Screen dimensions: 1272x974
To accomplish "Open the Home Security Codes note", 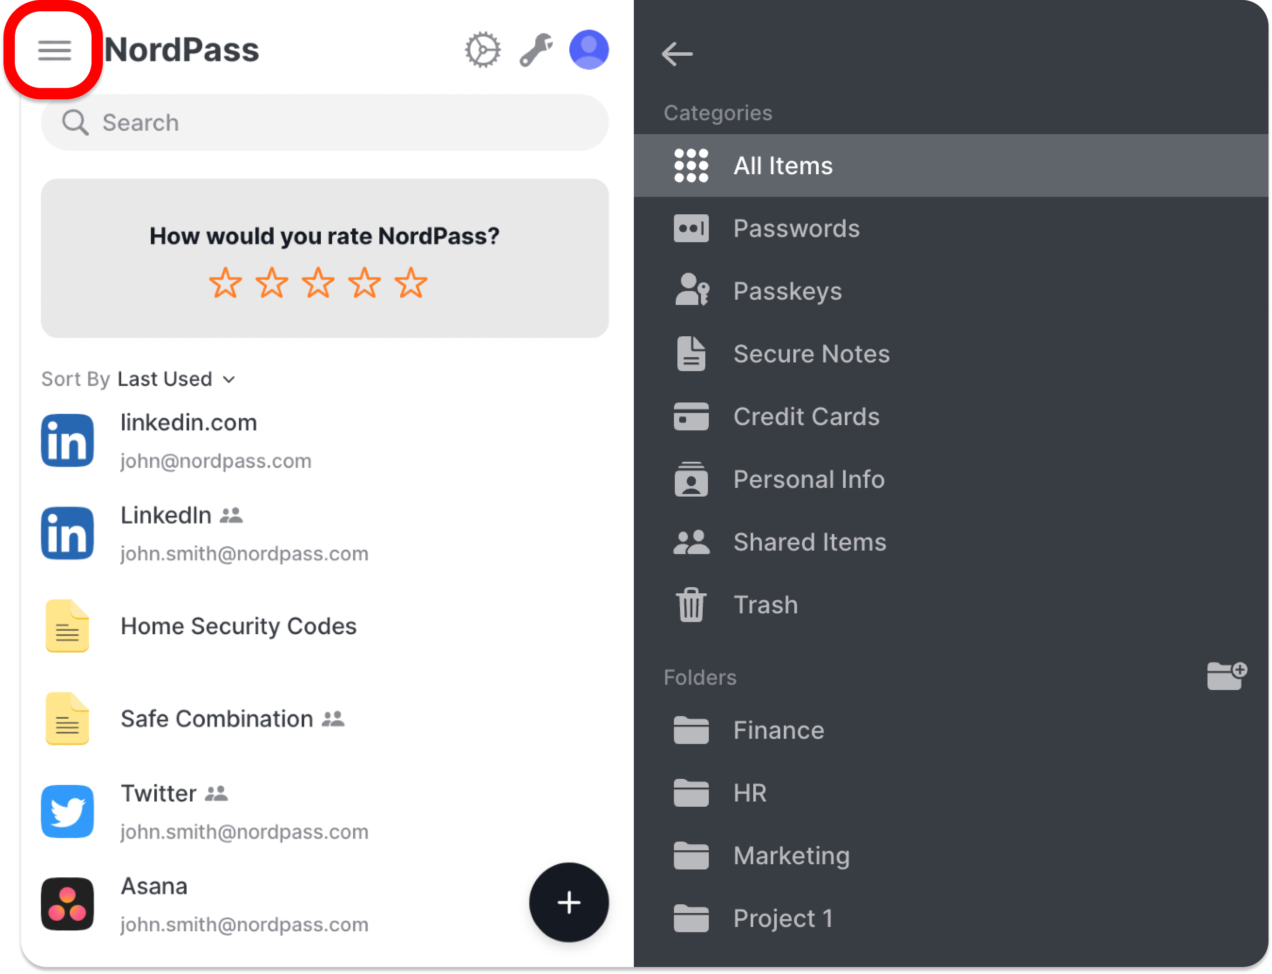I will [x=325, y=626].
